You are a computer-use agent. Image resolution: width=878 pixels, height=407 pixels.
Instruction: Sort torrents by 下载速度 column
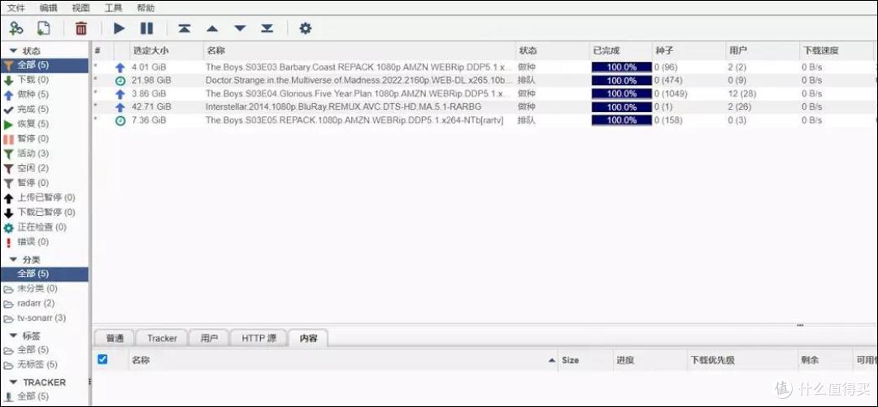point(836,50)
